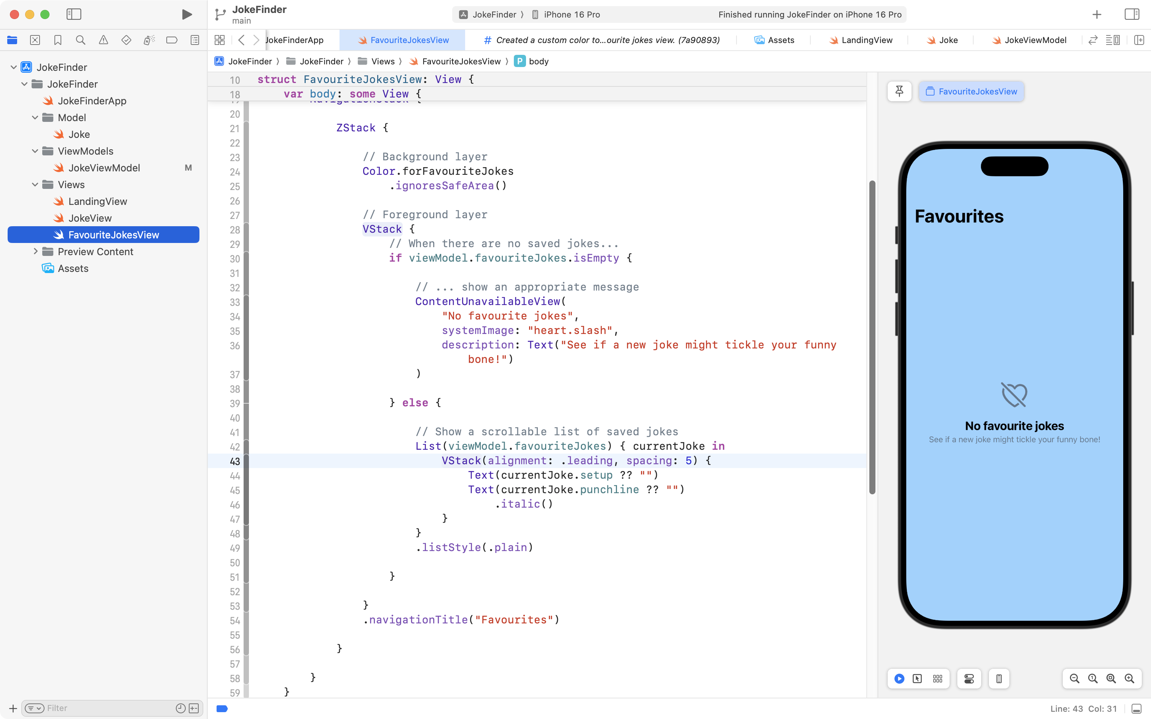
Task: Open the Find navigator magnifier icon
Action: click(80, 40)
